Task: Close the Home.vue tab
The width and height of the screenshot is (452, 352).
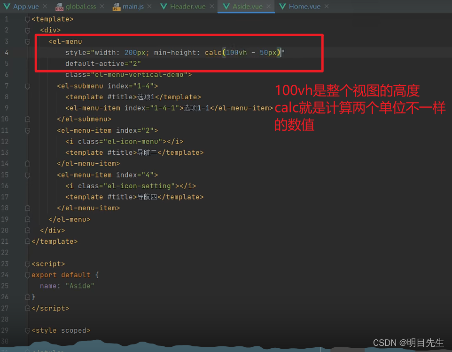Action: [327, 6]
